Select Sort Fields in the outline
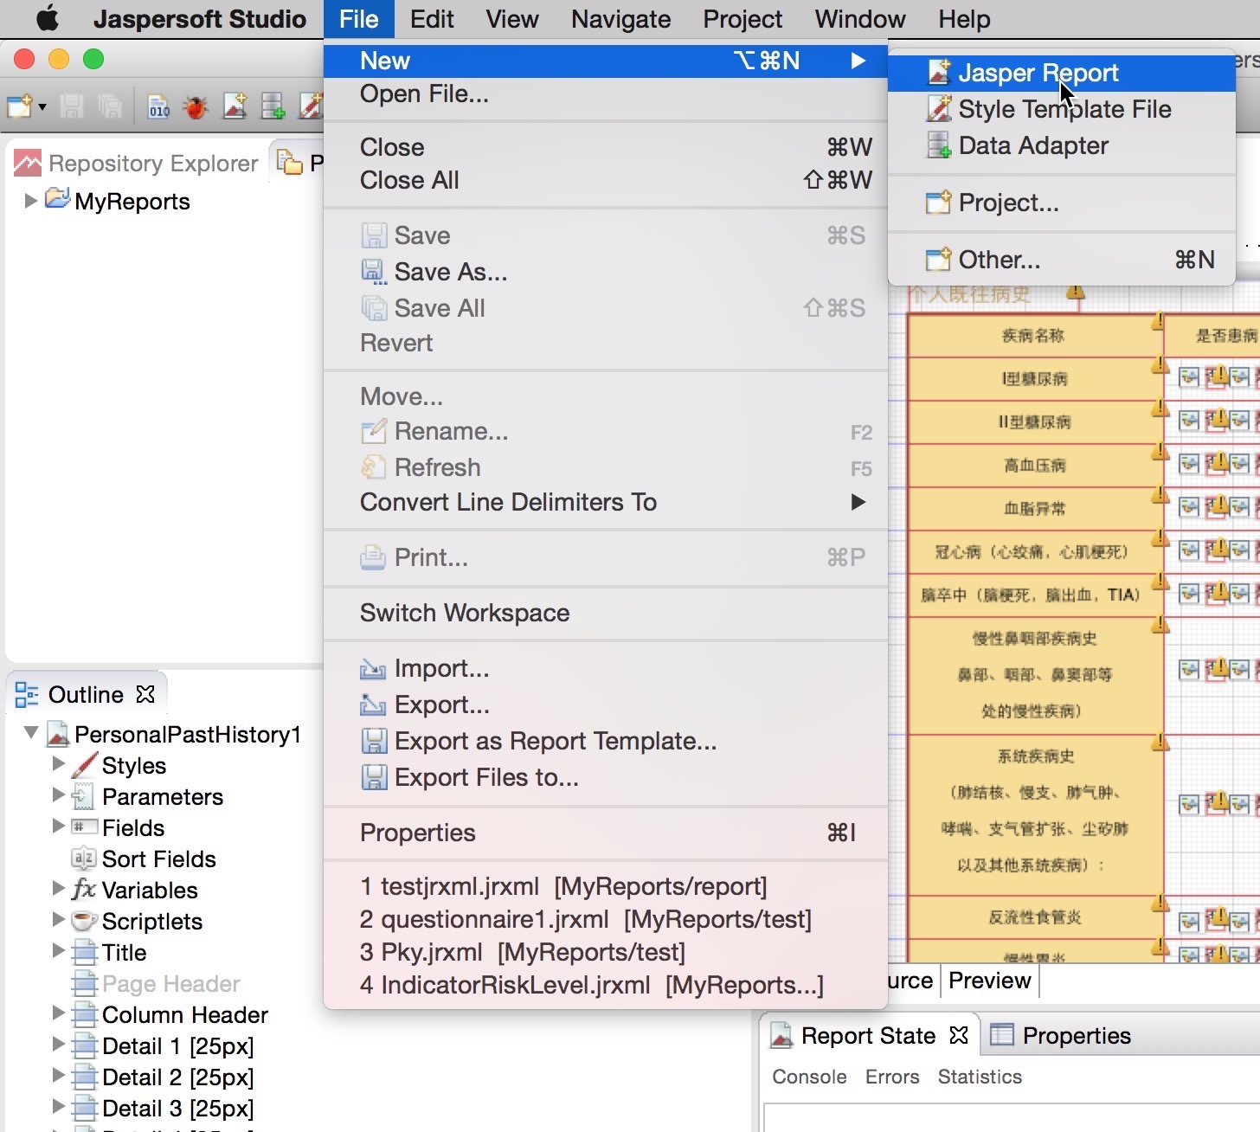 (159, 859)
